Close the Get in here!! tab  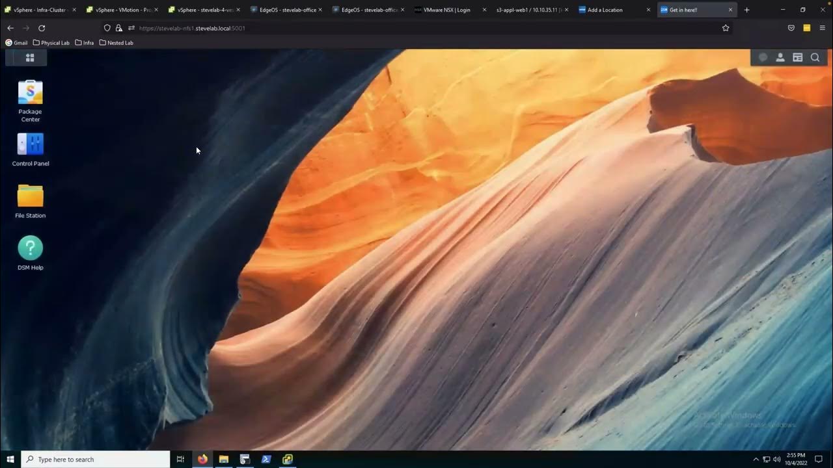(x=730, y=10)
